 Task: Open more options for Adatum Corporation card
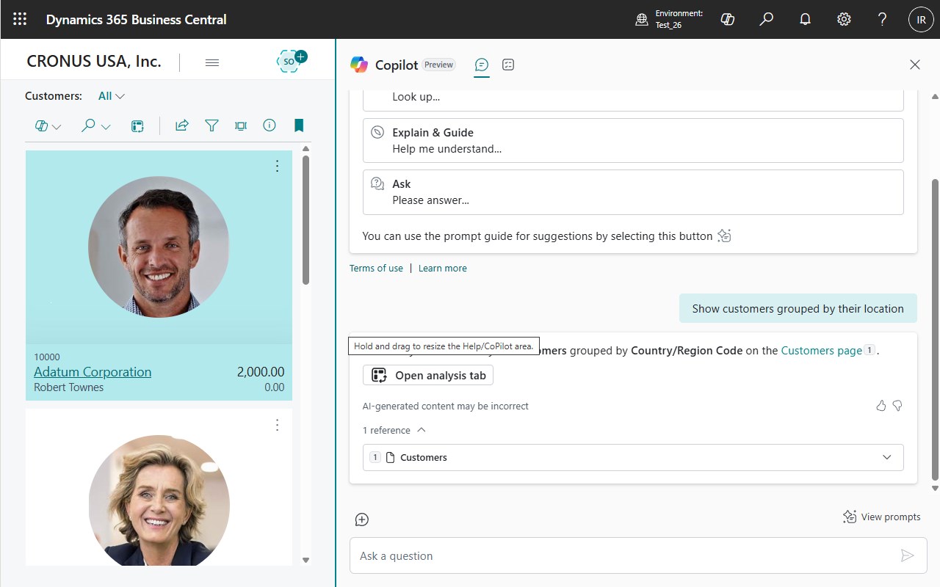277,167
